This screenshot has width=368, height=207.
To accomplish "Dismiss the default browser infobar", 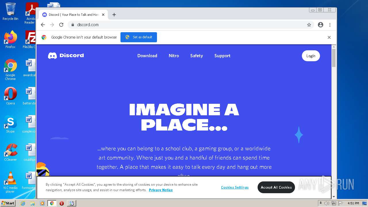I will pos(329,37).
